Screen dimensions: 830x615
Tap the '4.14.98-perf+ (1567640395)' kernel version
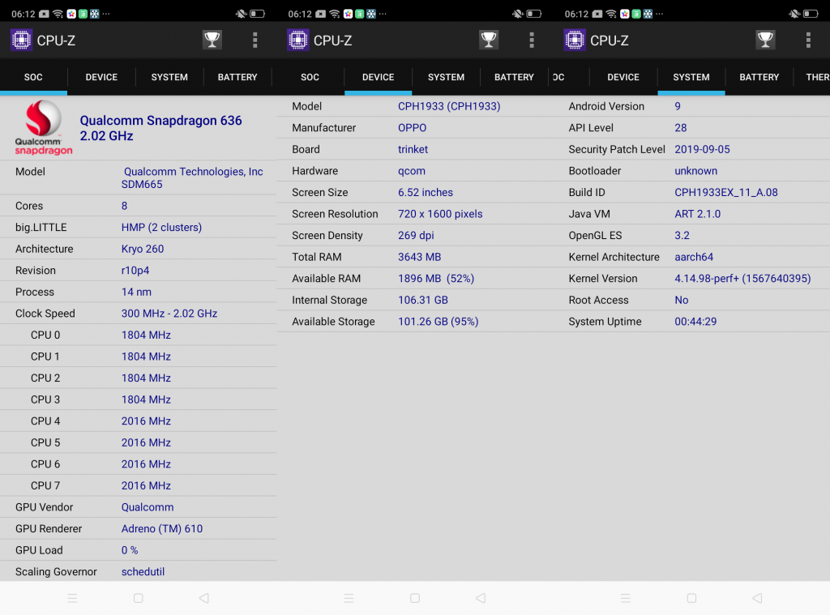742,279
